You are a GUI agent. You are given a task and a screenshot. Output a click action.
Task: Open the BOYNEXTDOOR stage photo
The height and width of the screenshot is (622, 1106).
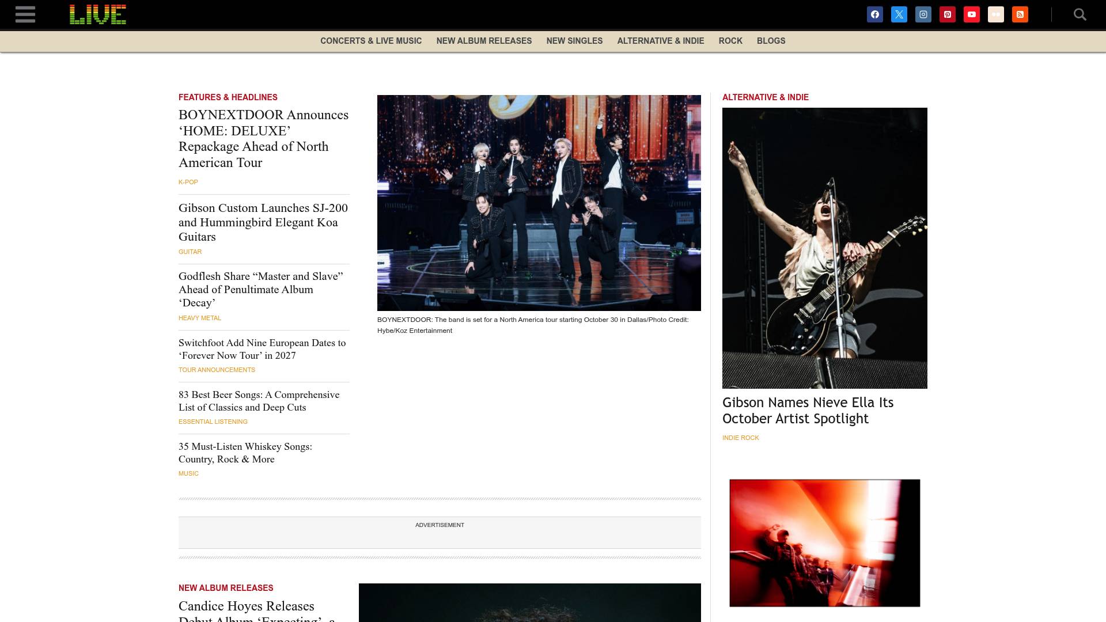(x=539, y=203)
